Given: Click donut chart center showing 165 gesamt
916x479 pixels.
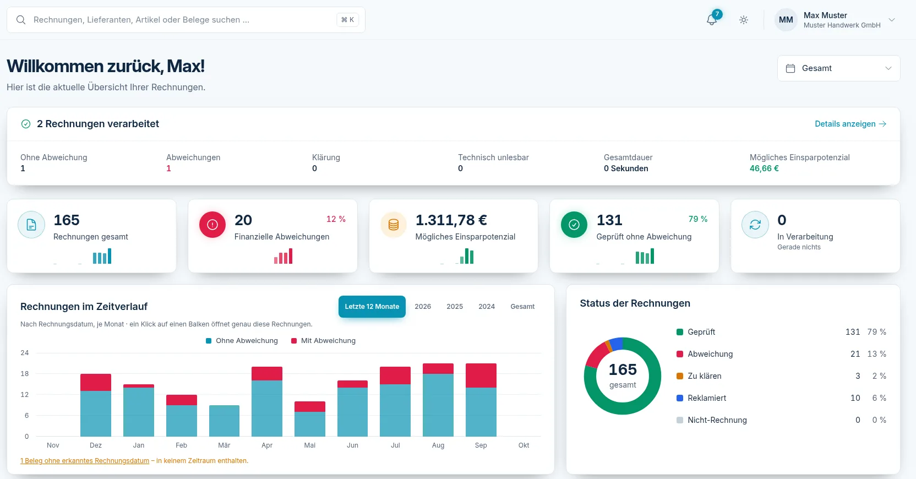Looking at the screenshot, I should 623,376.
